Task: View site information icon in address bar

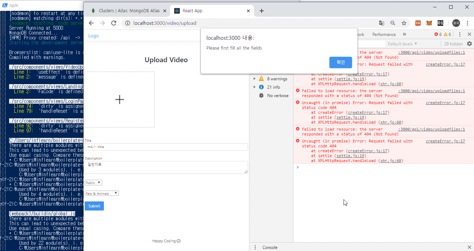Action: (x=128, y=23)
